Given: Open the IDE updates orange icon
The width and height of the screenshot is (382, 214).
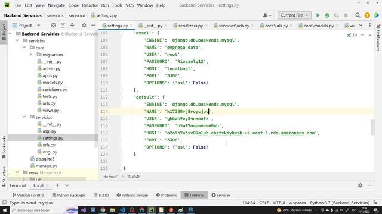Looking at the screenshot, I should 367,15.
